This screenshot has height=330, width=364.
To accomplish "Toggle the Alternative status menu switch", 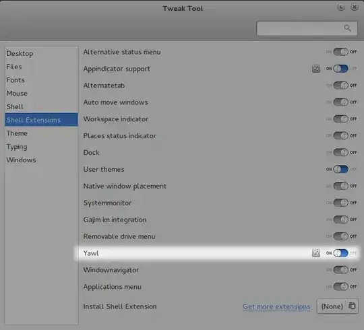I will (x=341, y=52).
